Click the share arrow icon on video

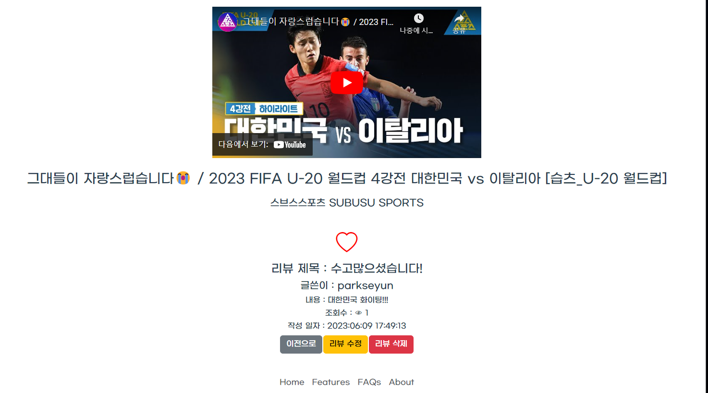(459, 18)
